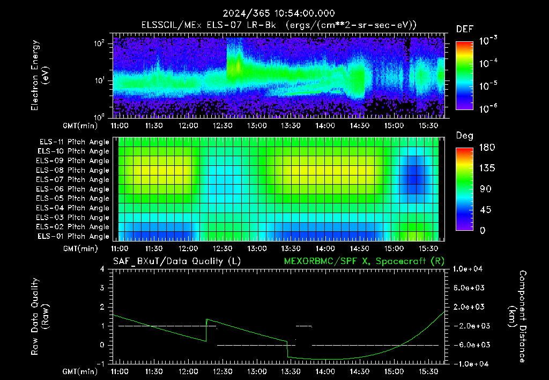Click ELS-06 Pitch Angle row label
This screenshot has width=549, height=380.
click(73, 189)
